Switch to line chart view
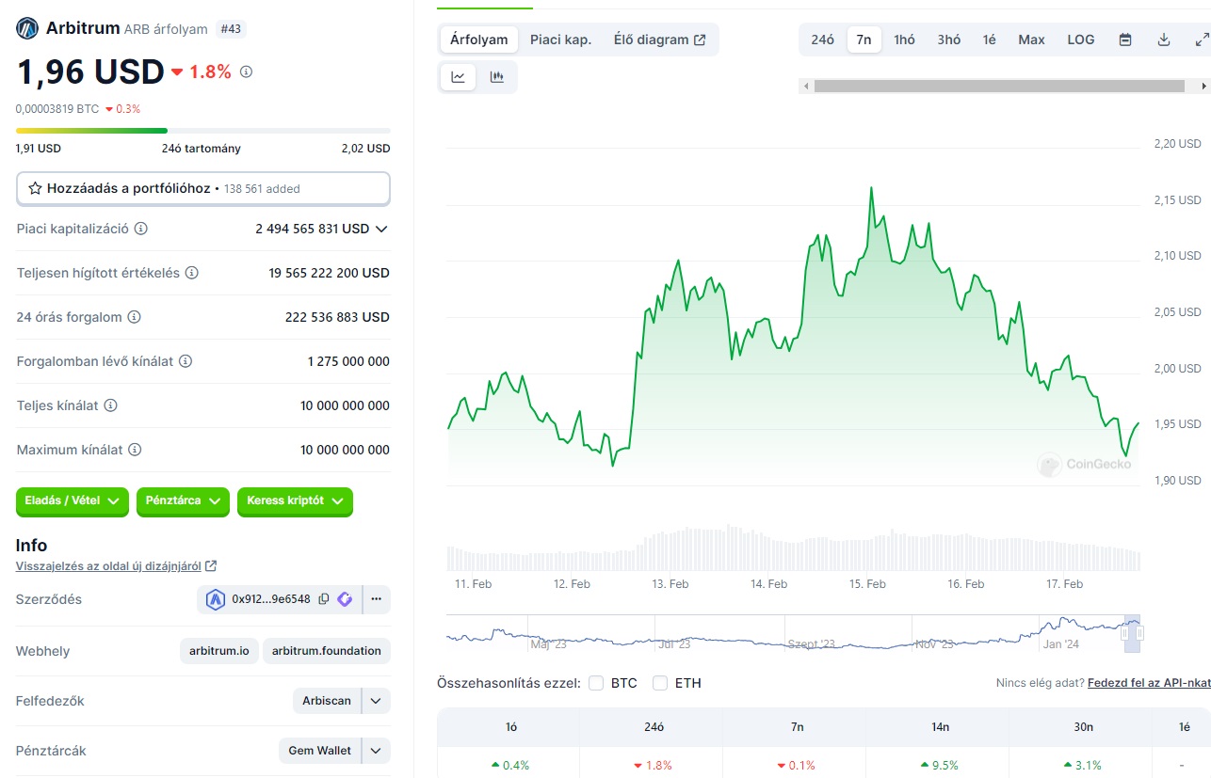Viewport: 1211px width, 778px height. [x=458, y=77]
